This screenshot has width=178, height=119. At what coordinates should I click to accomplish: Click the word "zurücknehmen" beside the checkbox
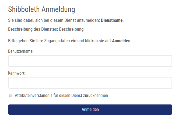(x=95, y=95)
